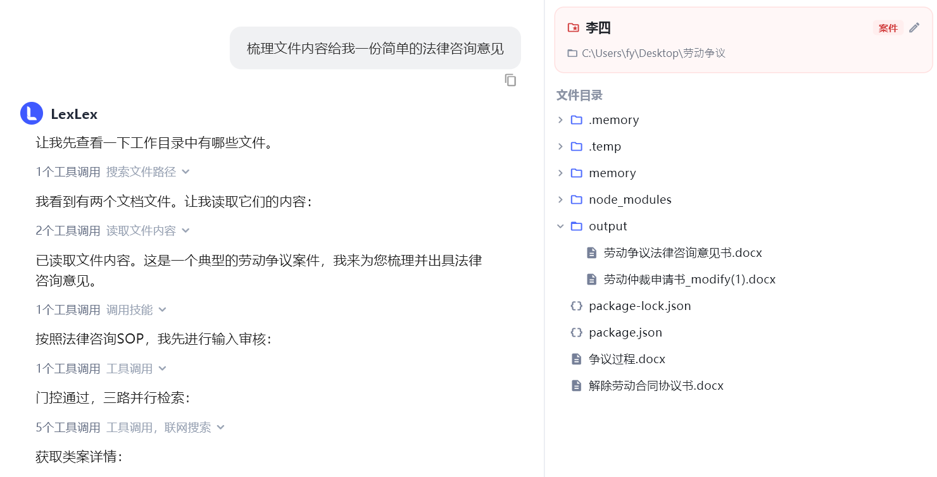The height and width of the screenshot is (477, 937).
Task: Click the .memory folder icon
Action: pos(576,120)
